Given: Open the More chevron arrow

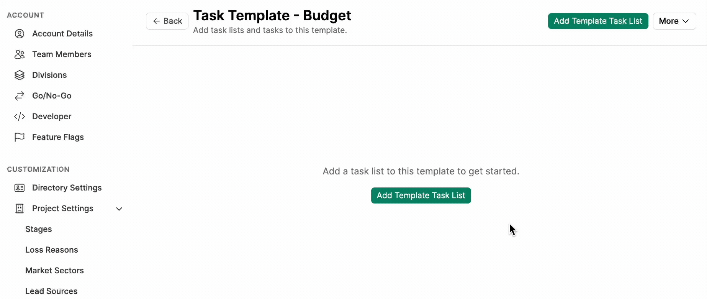Looking at the screenshot, I should tap(685, 21).
